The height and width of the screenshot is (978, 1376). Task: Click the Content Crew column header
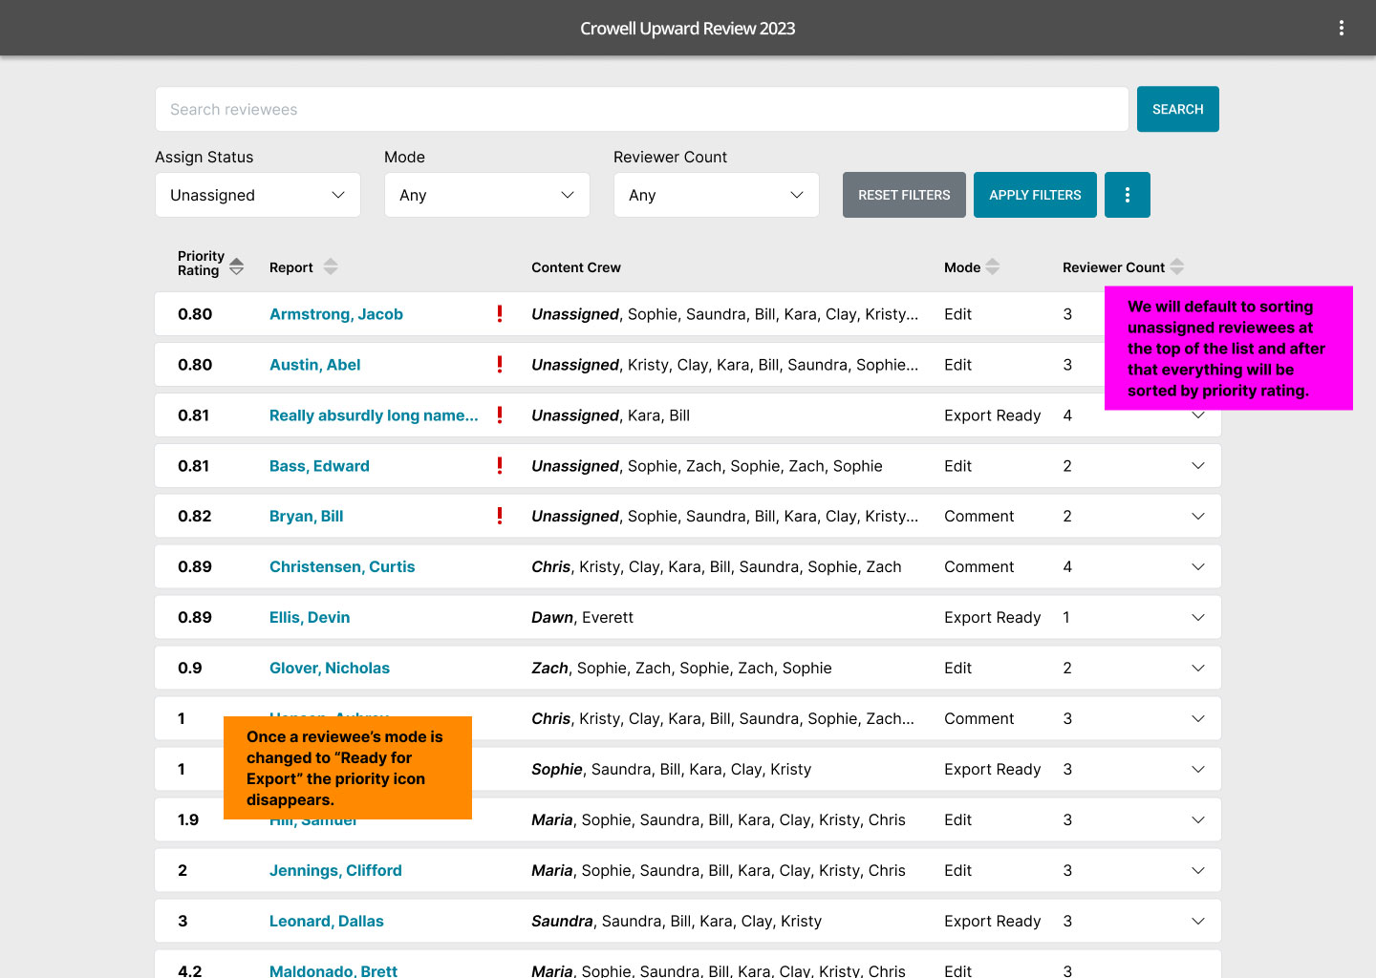point(576,267)
